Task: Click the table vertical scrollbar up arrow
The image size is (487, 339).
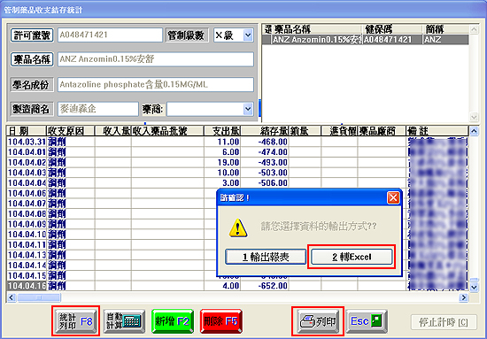Action: pyautogui.click(x=474, y=131)
